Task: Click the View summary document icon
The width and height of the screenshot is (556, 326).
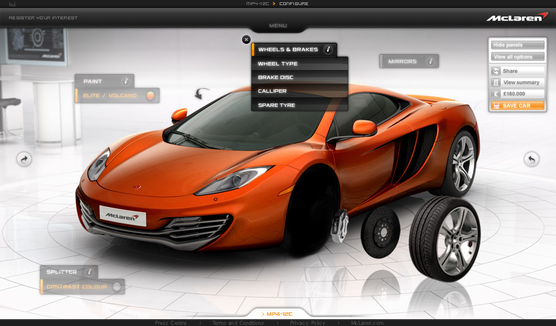Action: (x=496, y=82)
